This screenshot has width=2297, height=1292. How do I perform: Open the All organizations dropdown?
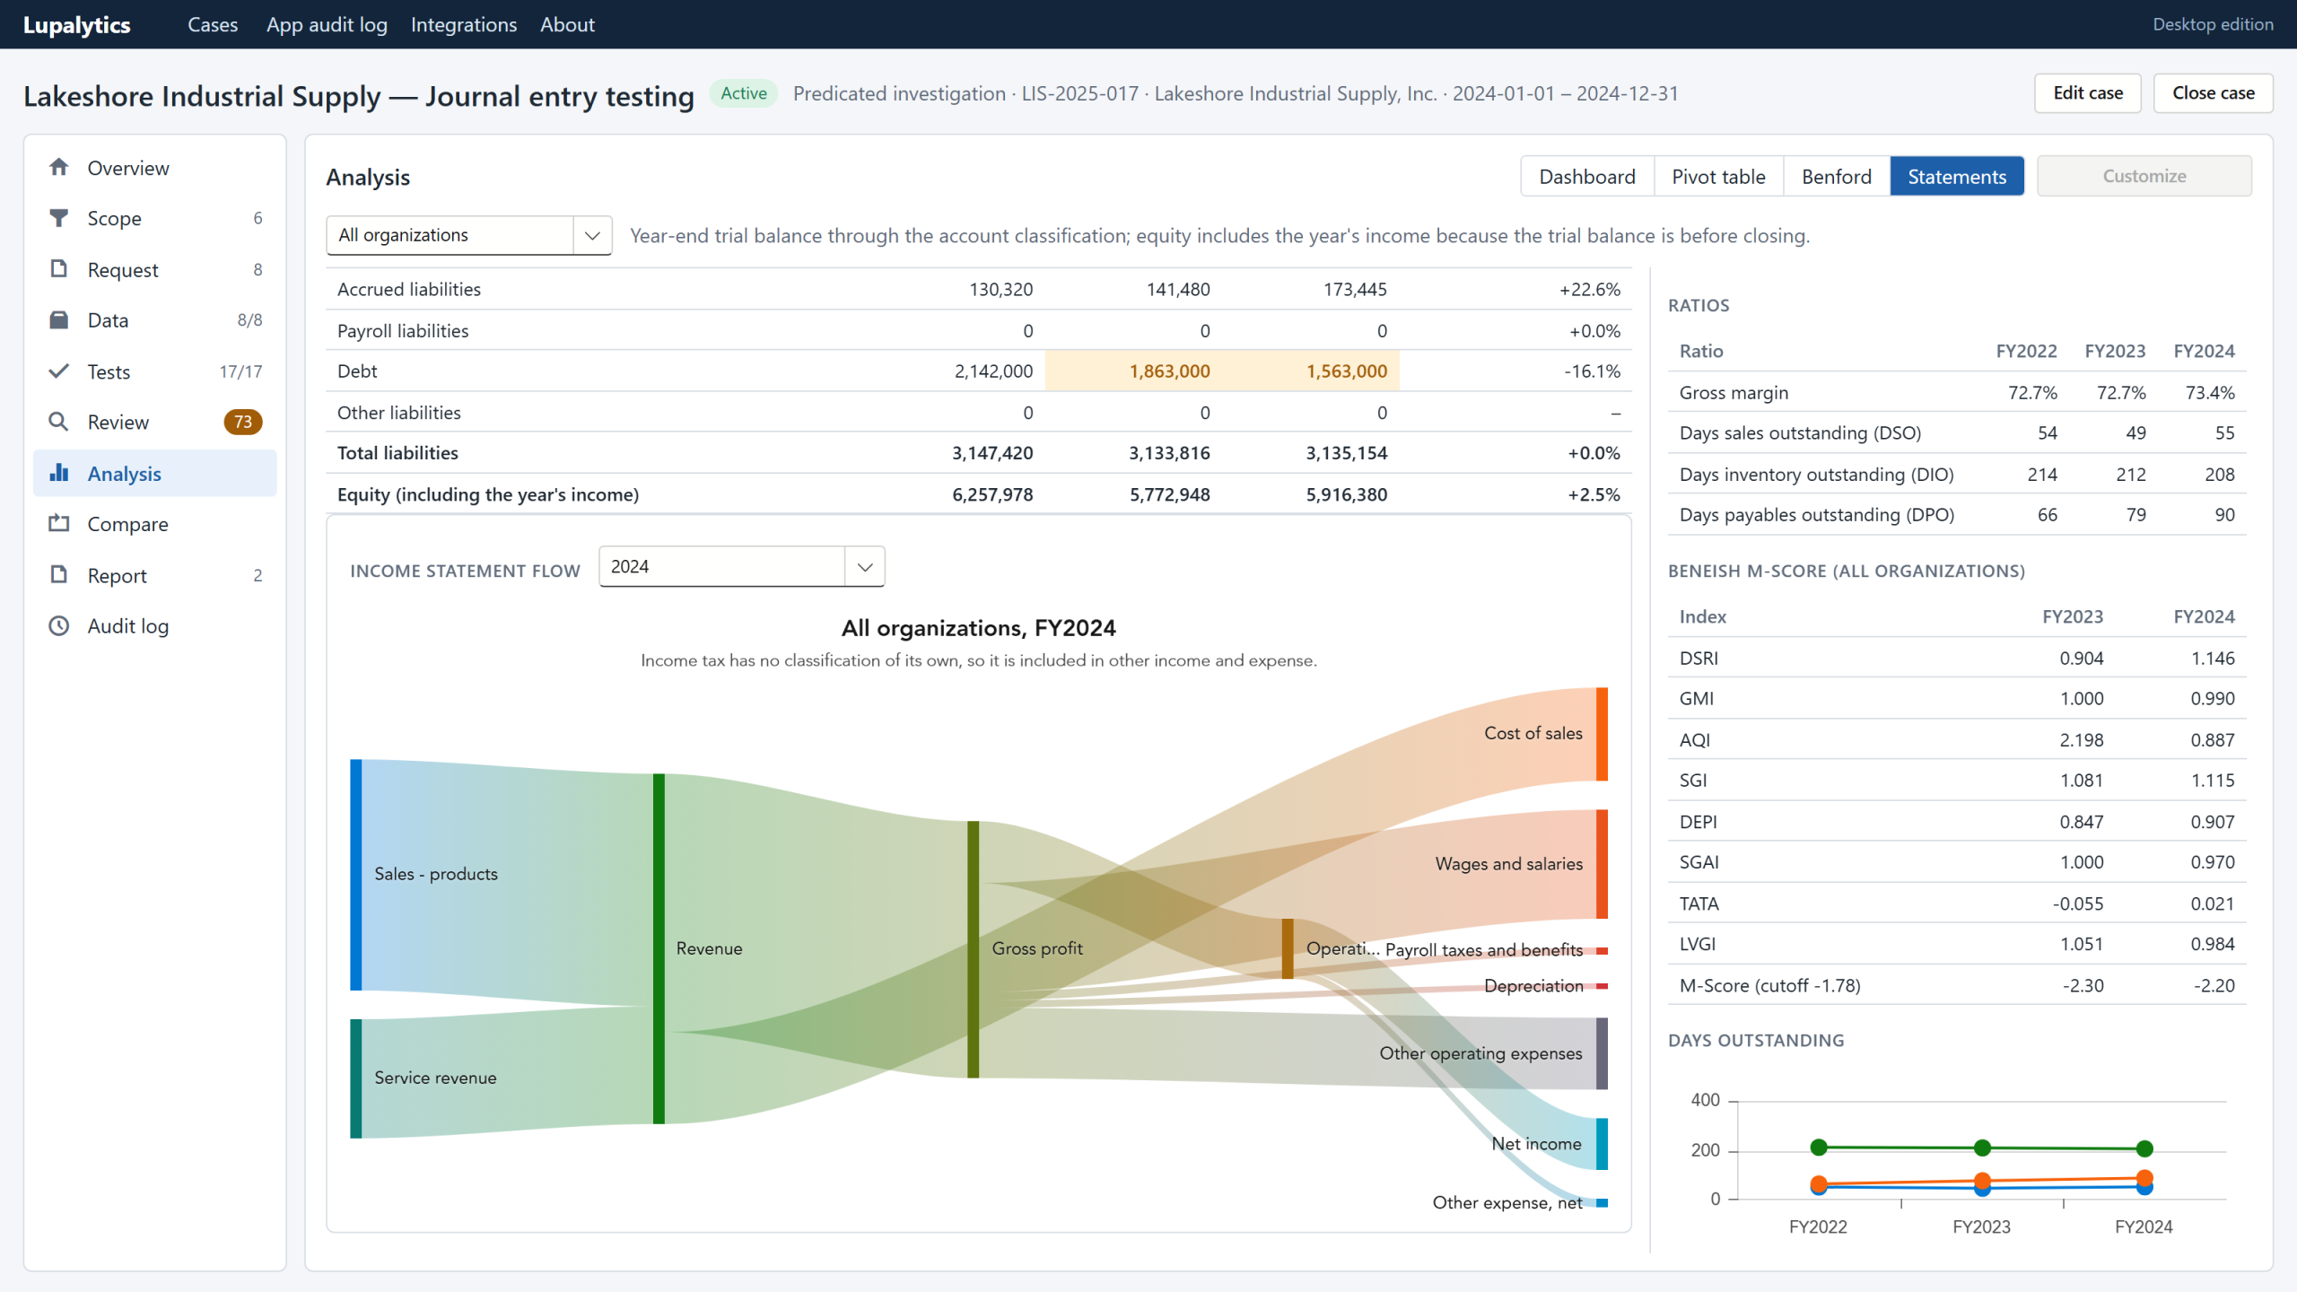coord(469,235)
